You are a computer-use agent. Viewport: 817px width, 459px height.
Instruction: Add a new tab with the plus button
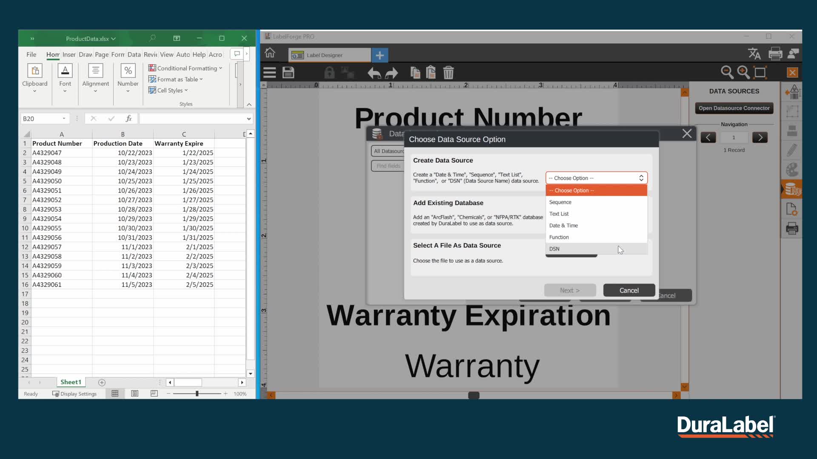coord(380,55)
